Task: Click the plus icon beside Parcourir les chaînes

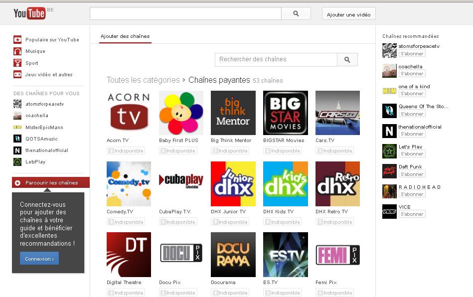Action: (x=17, y=183)
